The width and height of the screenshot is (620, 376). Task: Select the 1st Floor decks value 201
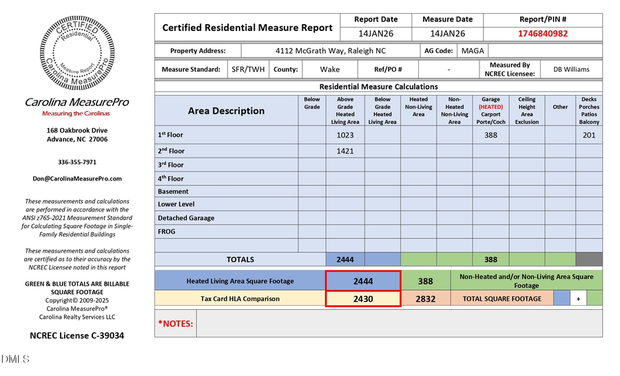click(588, 135)
